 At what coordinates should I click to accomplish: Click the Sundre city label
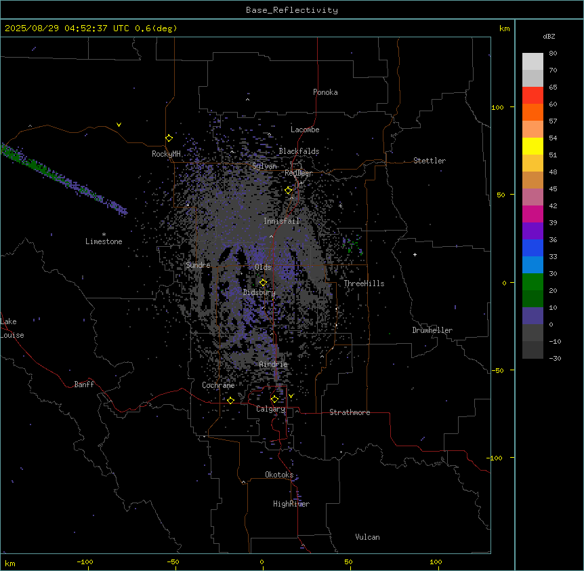click(x=198, y=265)
